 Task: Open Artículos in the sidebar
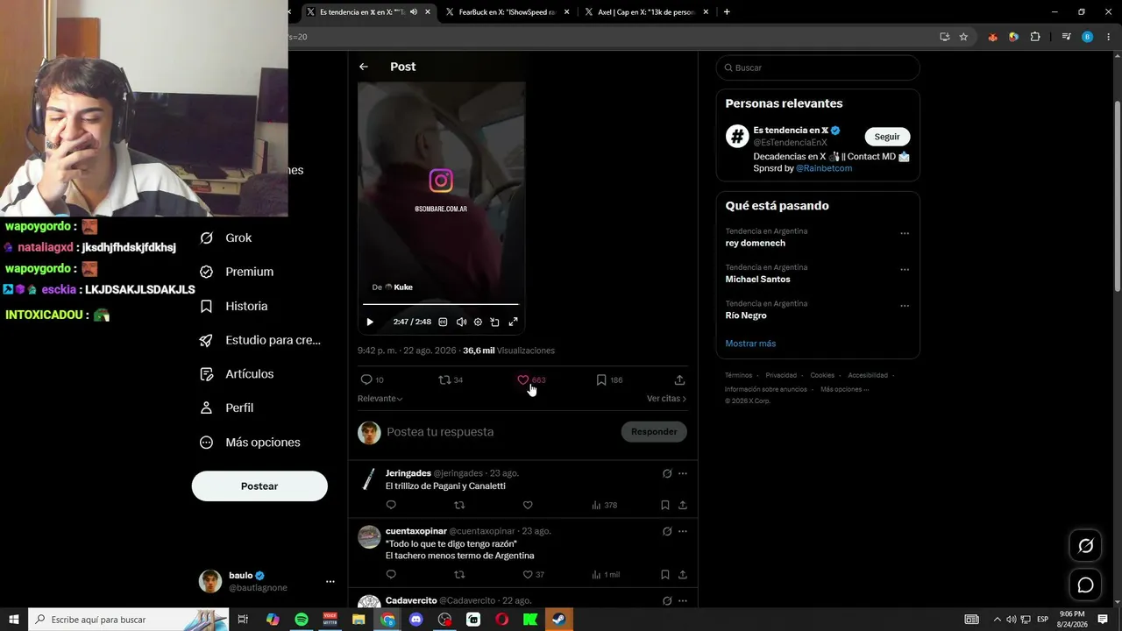(x=237, y=374)
